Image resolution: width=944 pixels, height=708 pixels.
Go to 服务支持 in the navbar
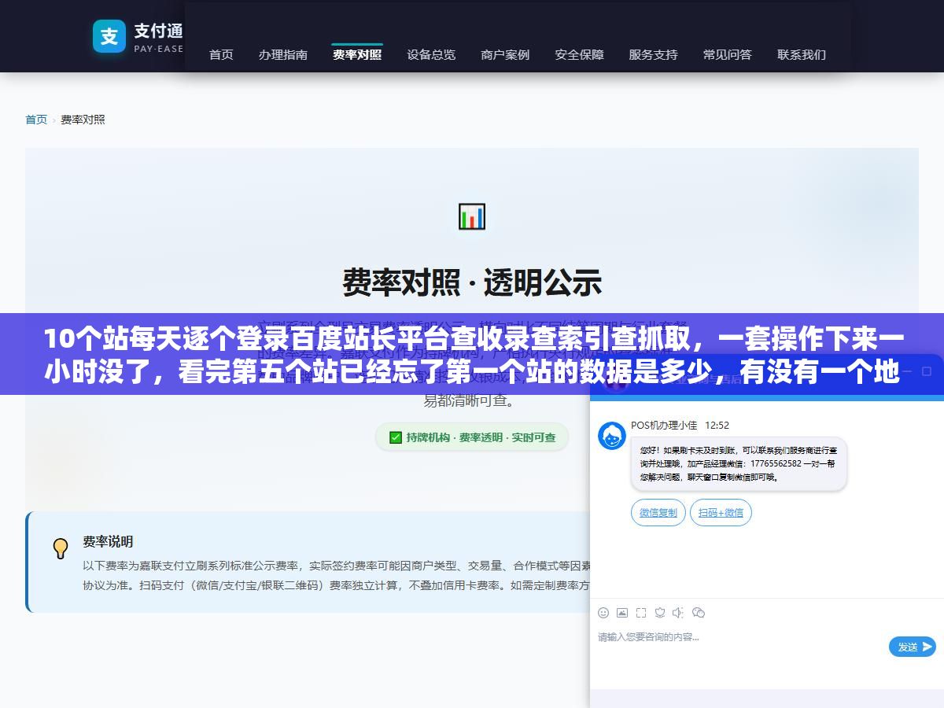653,54
